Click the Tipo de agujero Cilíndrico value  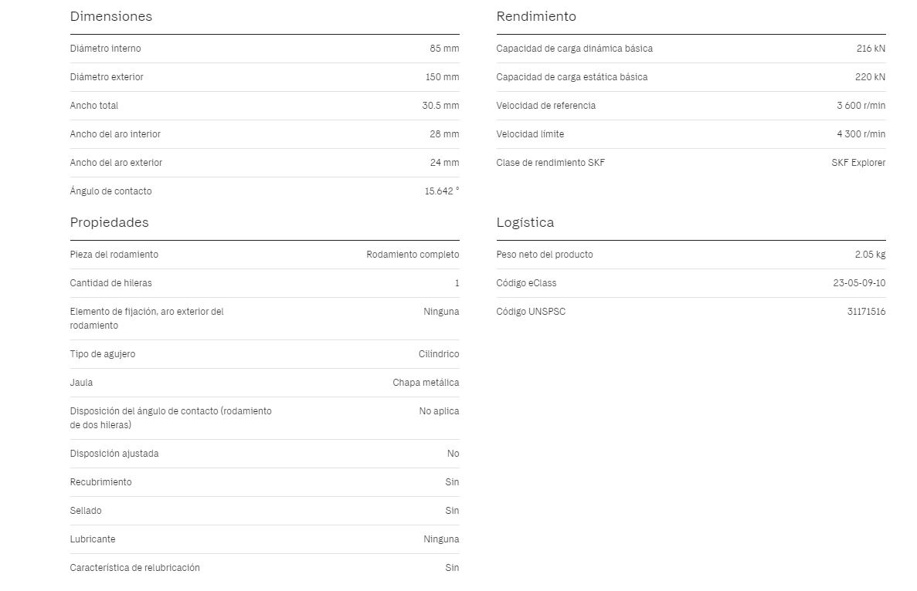click(x=439, y=354)
